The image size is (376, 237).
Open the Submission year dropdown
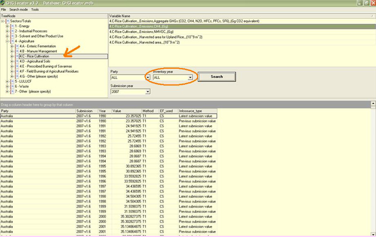click(147, 92)
